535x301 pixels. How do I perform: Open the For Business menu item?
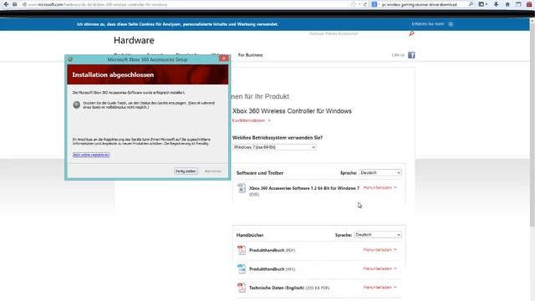point(251,55)
